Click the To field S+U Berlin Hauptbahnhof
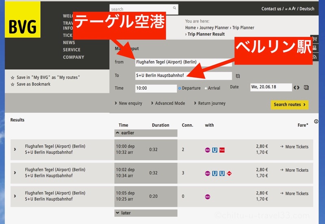The image size is (325, 224). pos(184,75)
